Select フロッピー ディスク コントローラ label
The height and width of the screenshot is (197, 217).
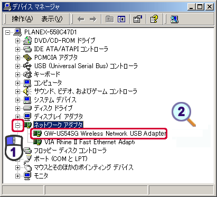[70, 151]
